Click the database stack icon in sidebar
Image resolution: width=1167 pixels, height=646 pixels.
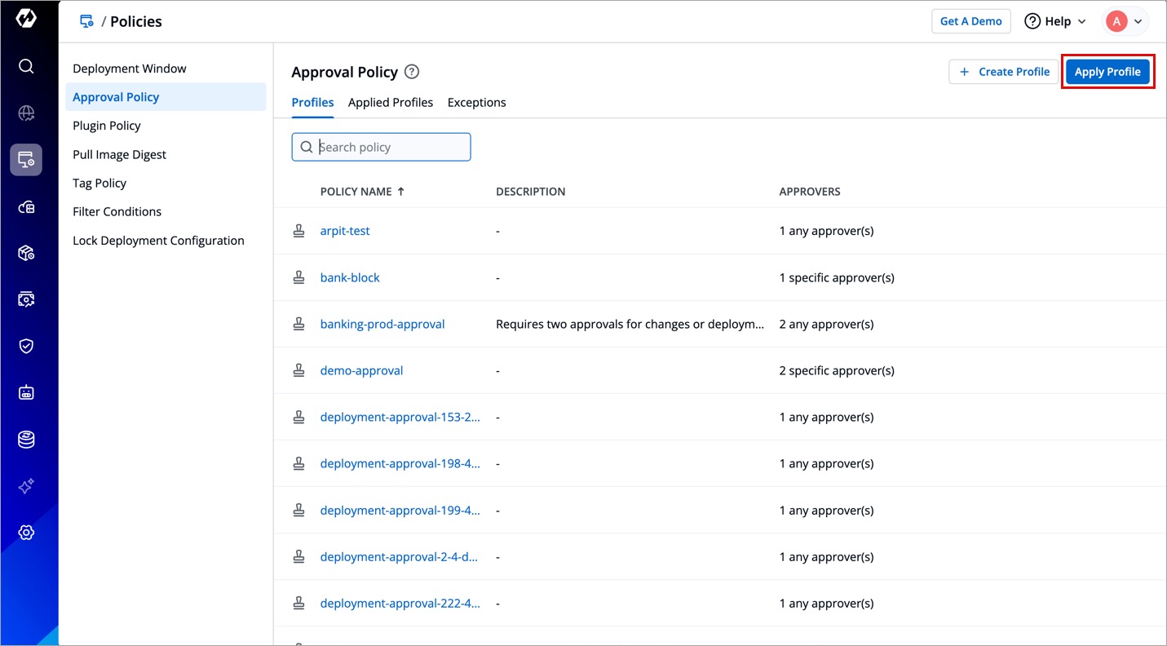26,440
